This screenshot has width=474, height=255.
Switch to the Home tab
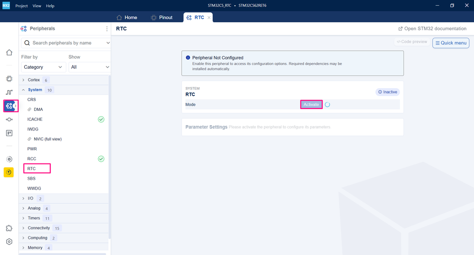(127, 18)
